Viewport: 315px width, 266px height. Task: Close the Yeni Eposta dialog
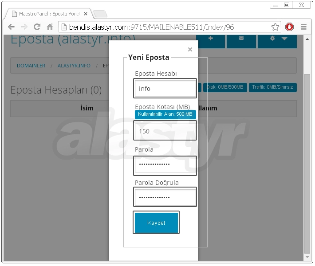coord(190,49)
